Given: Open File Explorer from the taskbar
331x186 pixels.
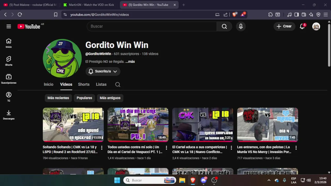Looking at the screenshot, I should (x=182, y=180).
